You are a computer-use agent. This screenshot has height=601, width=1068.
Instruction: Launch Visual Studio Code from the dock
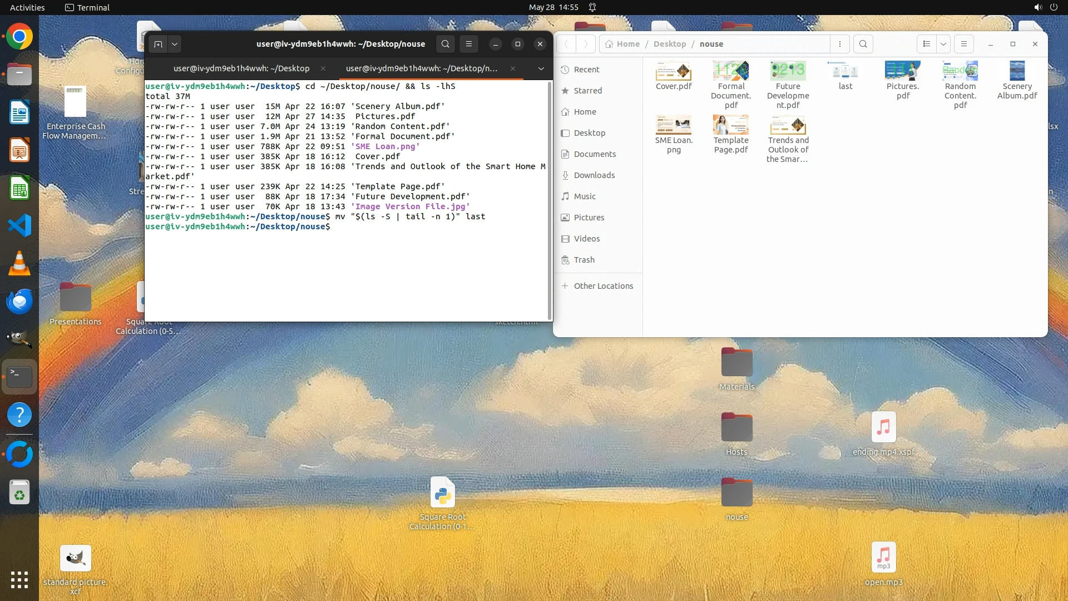19,226
